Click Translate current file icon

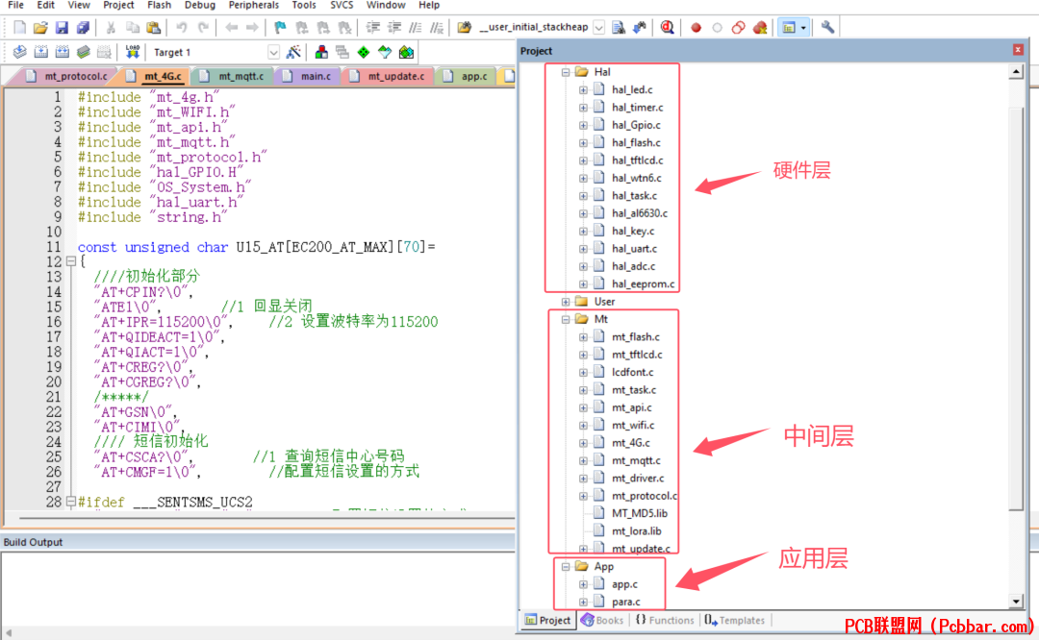click(x=20, y=52)
